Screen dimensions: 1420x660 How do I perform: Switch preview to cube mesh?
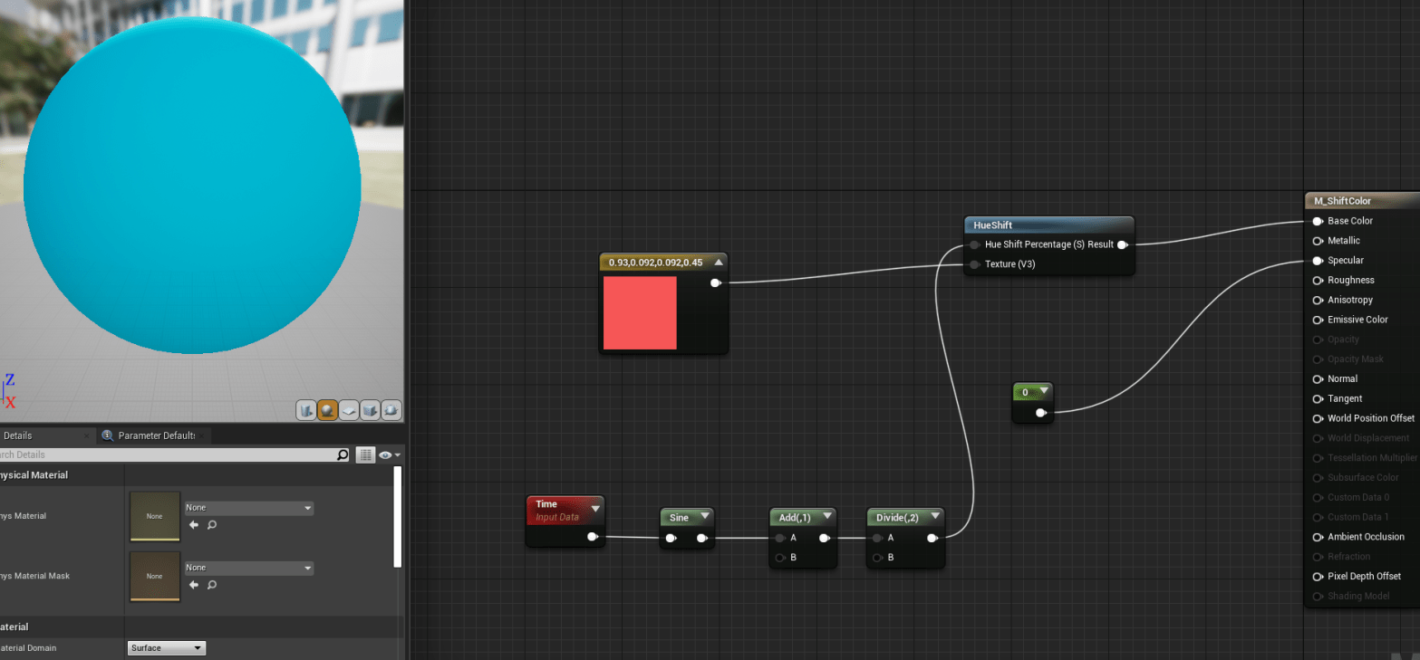point(370,410)
